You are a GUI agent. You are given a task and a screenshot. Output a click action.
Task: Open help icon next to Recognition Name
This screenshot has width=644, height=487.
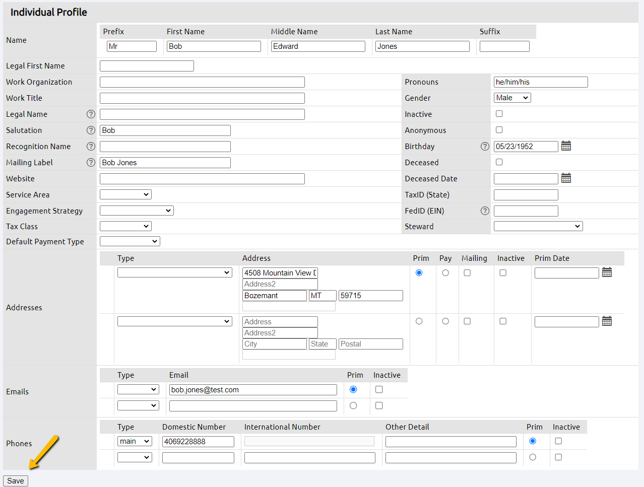(91, 147)
